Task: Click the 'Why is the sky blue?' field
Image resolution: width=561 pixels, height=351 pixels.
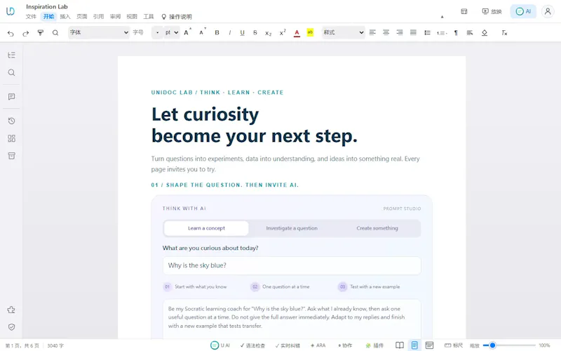Action: click(x=292, y=265)
